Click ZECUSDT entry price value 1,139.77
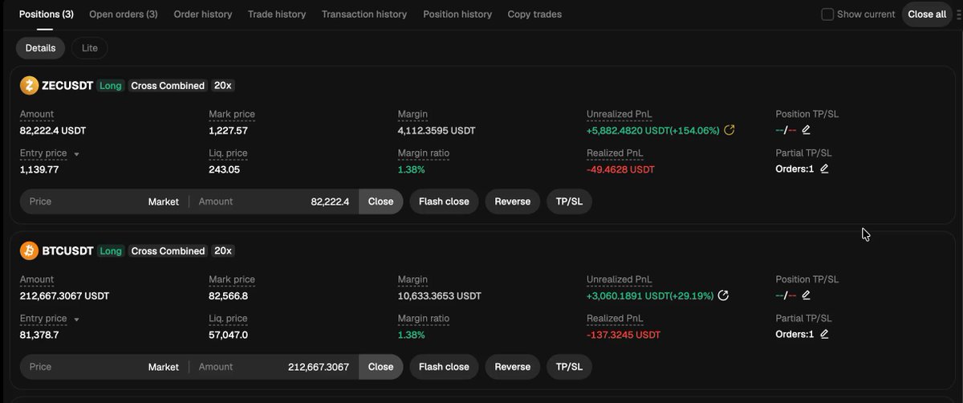The width and height of the screenshot is (963, 403). point(39,169)
